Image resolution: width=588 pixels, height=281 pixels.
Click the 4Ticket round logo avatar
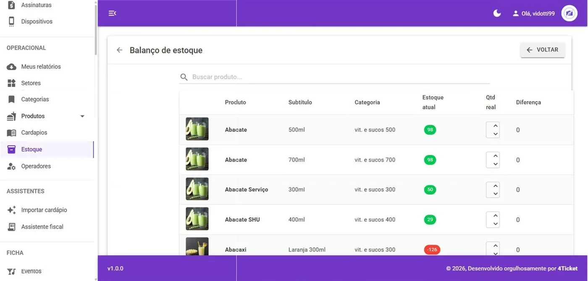click(x=570, y=13)
